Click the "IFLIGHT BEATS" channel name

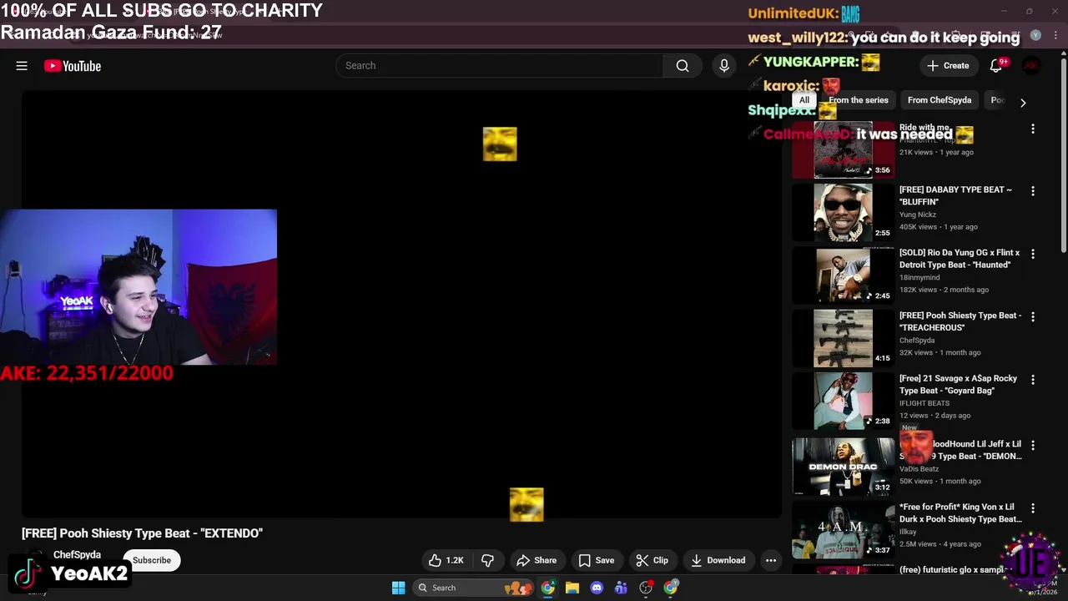(x=924, y=403)
